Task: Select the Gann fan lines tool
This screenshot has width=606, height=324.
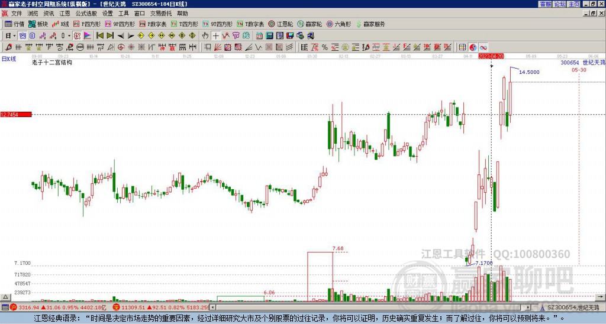Action: (217, 47)
